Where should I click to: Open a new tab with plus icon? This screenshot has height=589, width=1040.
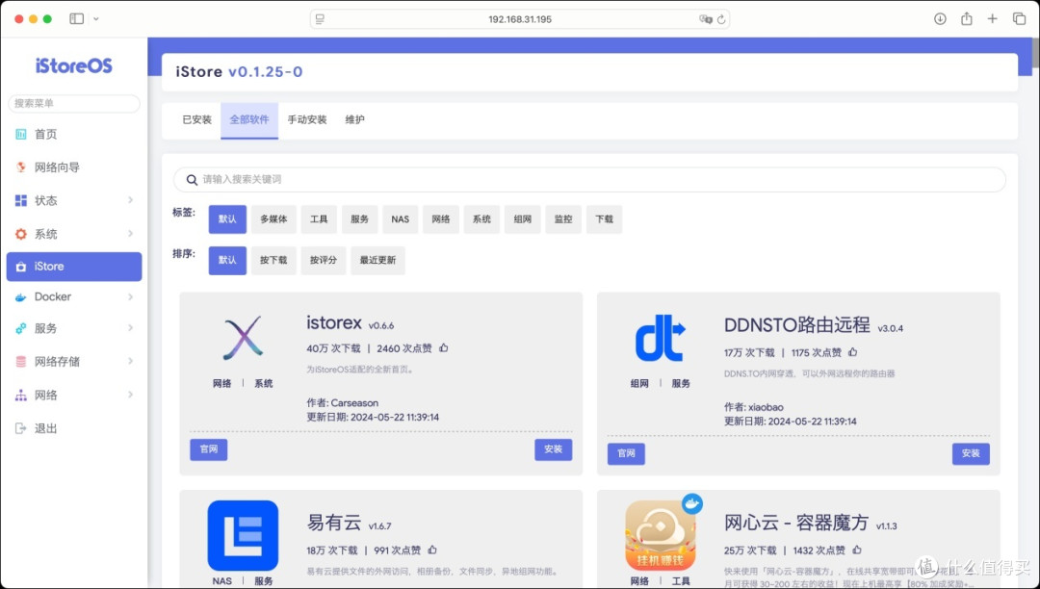point(992,18)
